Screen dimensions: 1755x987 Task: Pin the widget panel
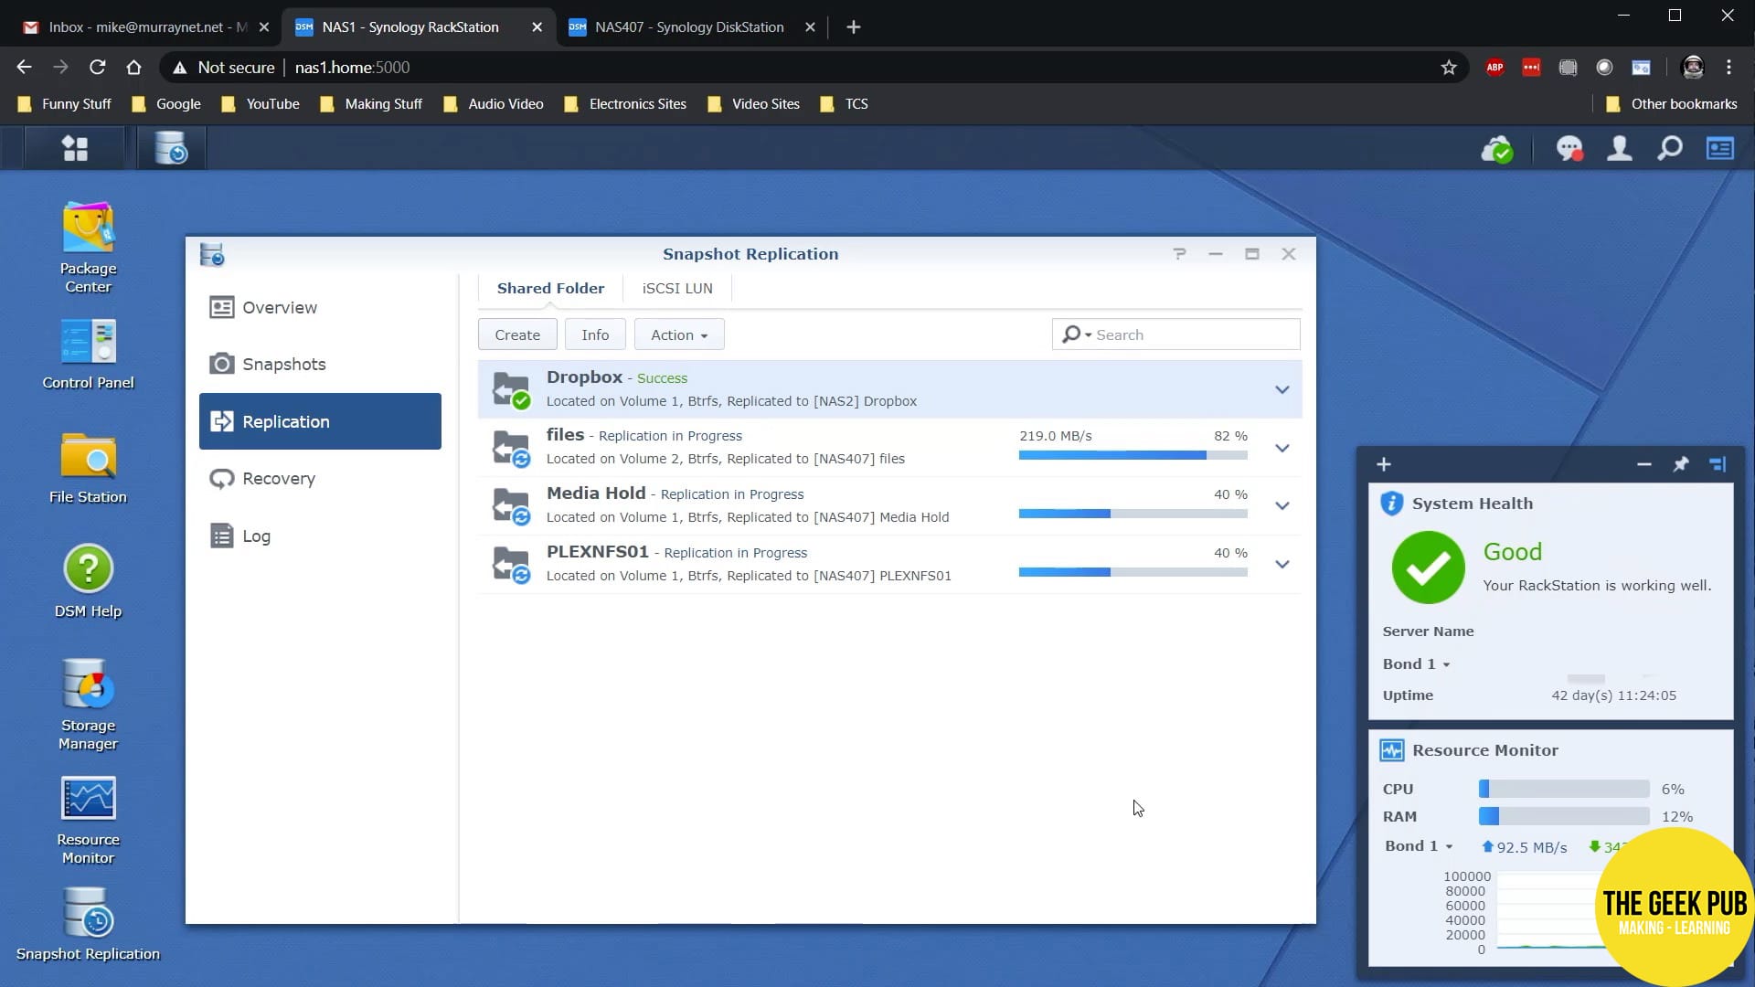pyautogui.click(x=1681, y=464)
